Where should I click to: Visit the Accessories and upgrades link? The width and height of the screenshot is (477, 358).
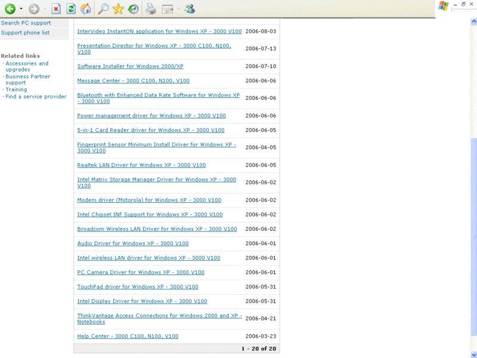[27, 66]
